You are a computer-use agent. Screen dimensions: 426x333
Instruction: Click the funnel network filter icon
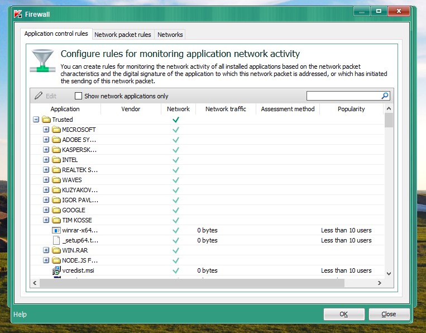[42, 60]
